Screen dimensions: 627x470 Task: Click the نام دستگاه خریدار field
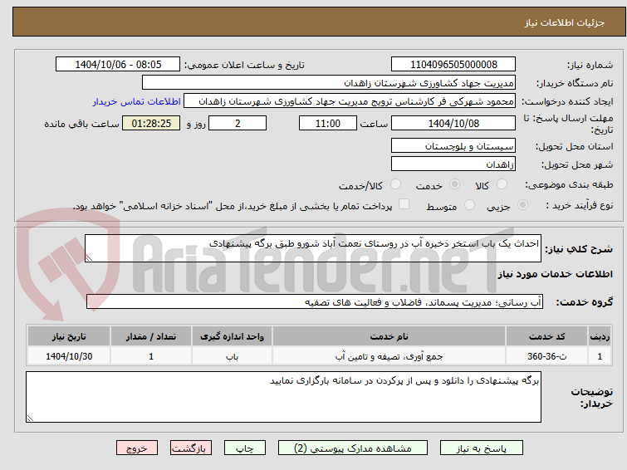328,83
